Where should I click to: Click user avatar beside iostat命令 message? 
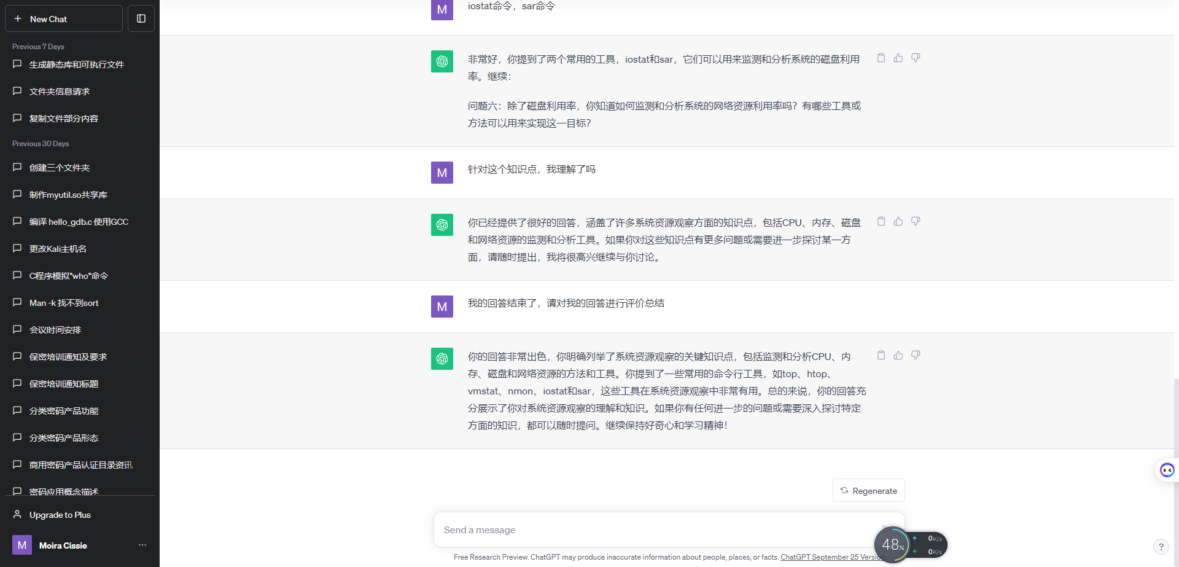click(442, 10)
